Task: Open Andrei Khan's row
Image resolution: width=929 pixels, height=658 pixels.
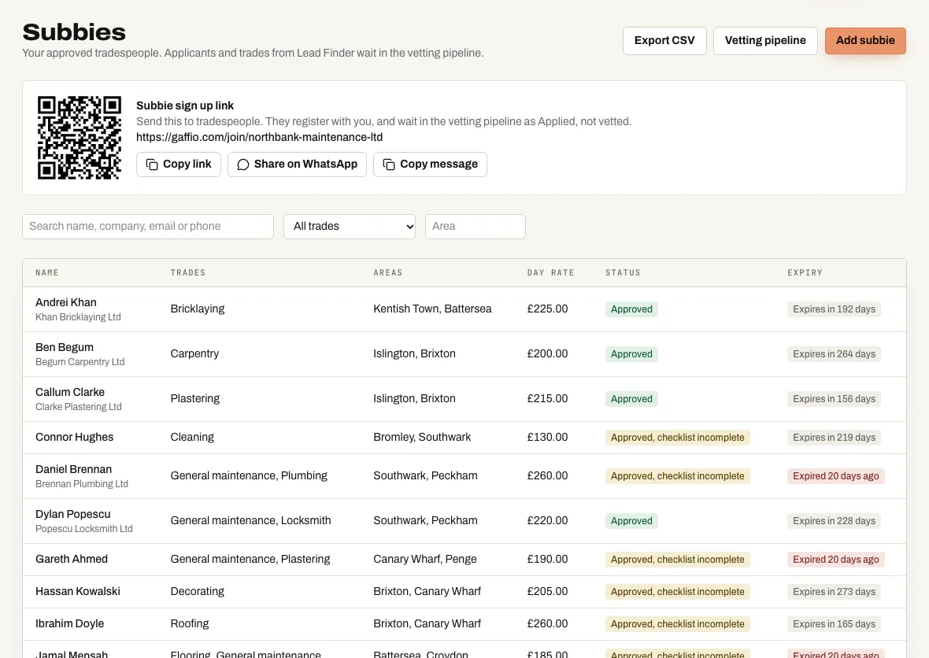Action: [x=464, y=309]
